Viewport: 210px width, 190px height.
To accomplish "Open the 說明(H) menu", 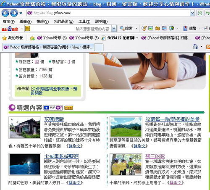I will [101, 21].
